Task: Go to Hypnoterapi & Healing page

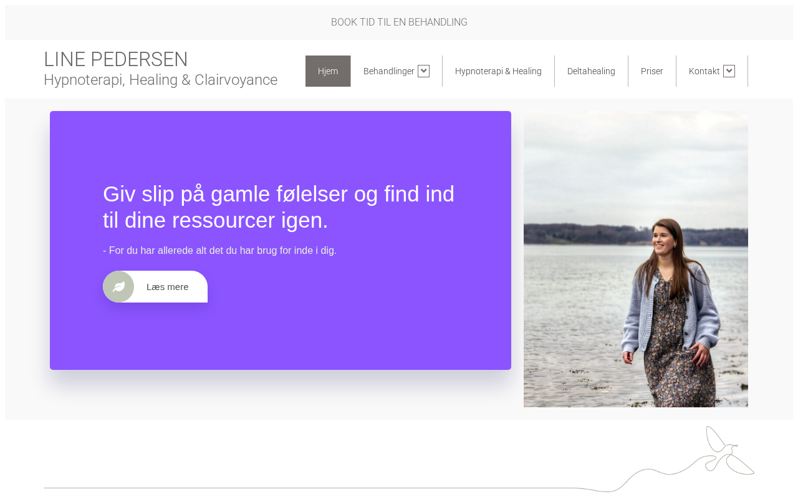Action: pyautogui.click(x=498, y=71)
